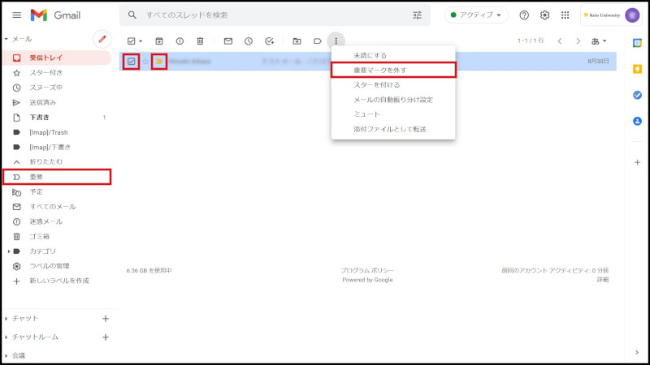Click the プログラム ポリシー link
This screenshot has width=650, height=365.
click(x=366, y=271)
